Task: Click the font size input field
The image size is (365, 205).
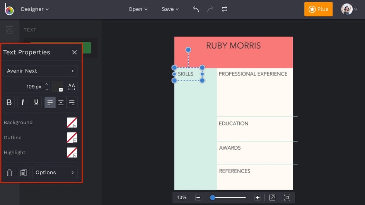Action: pyautogui.click(x=24, y=87)
